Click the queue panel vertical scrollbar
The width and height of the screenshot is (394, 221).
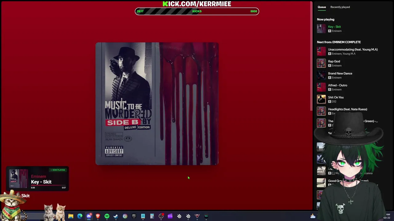(311, 56)
